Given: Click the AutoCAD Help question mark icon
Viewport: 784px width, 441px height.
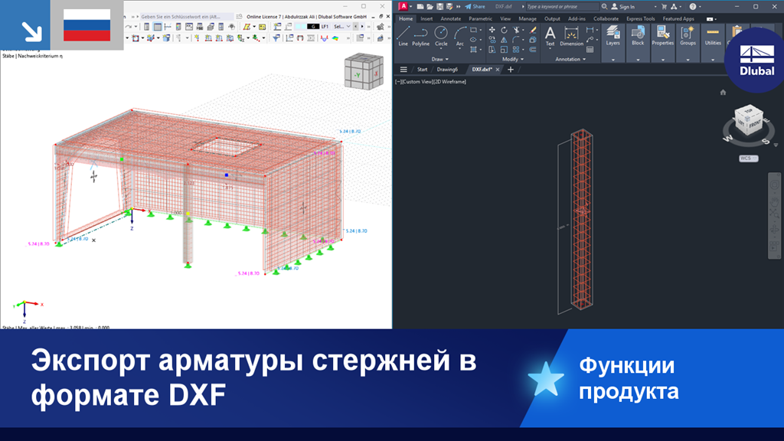Looking at the screenshot, I should (x=692, y=6).
